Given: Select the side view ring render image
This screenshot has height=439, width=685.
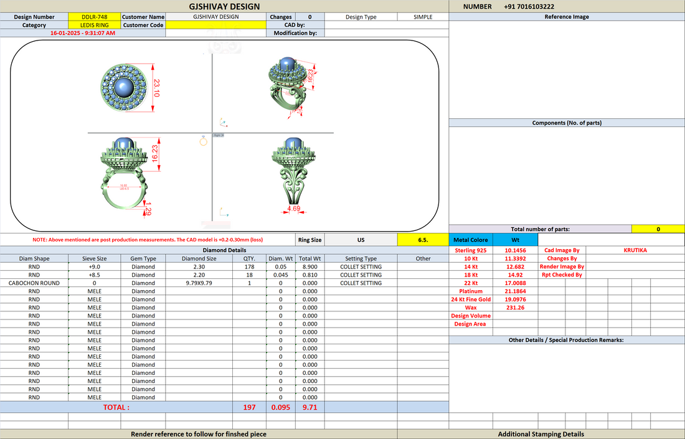Looking at the screenshot, I should pos(293,174).
